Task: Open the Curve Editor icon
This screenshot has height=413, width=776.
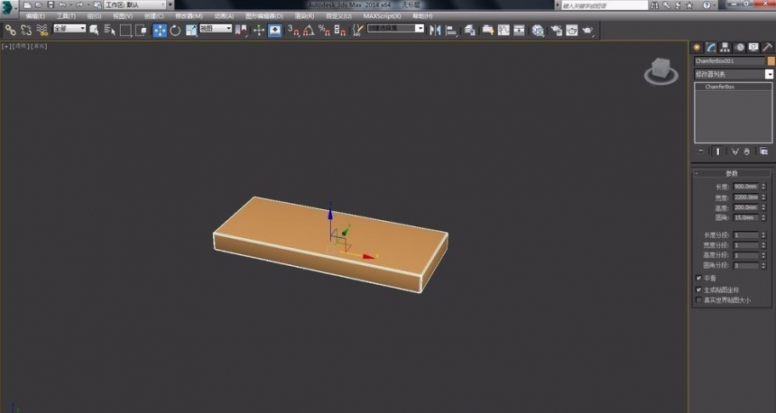Action: (503, 30)
